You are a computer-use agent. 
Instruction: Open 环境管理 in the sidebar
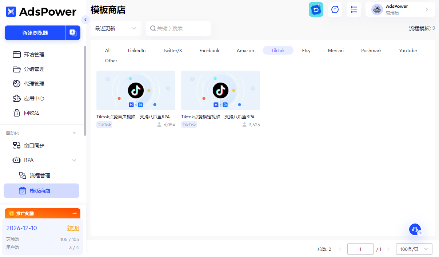click(34, 55)
